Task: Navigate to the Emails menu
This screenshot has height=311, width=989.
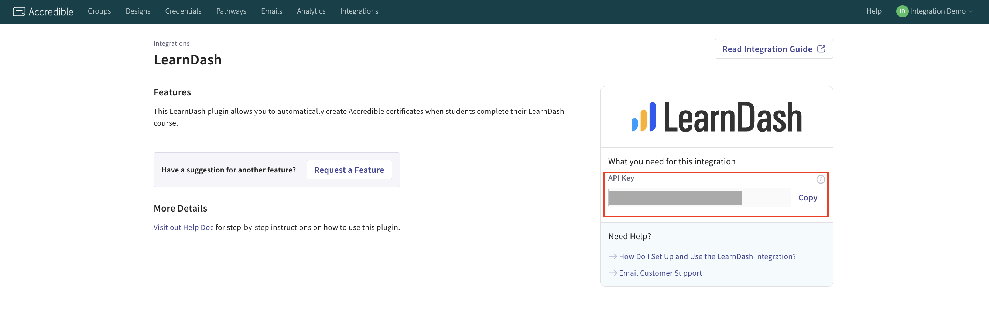Action: pyautogui.click(x=271, y=11)
